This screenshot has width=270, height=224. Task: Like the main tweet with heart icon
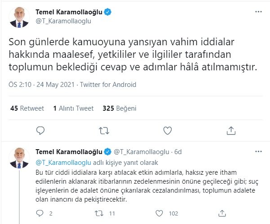point(168,131)
